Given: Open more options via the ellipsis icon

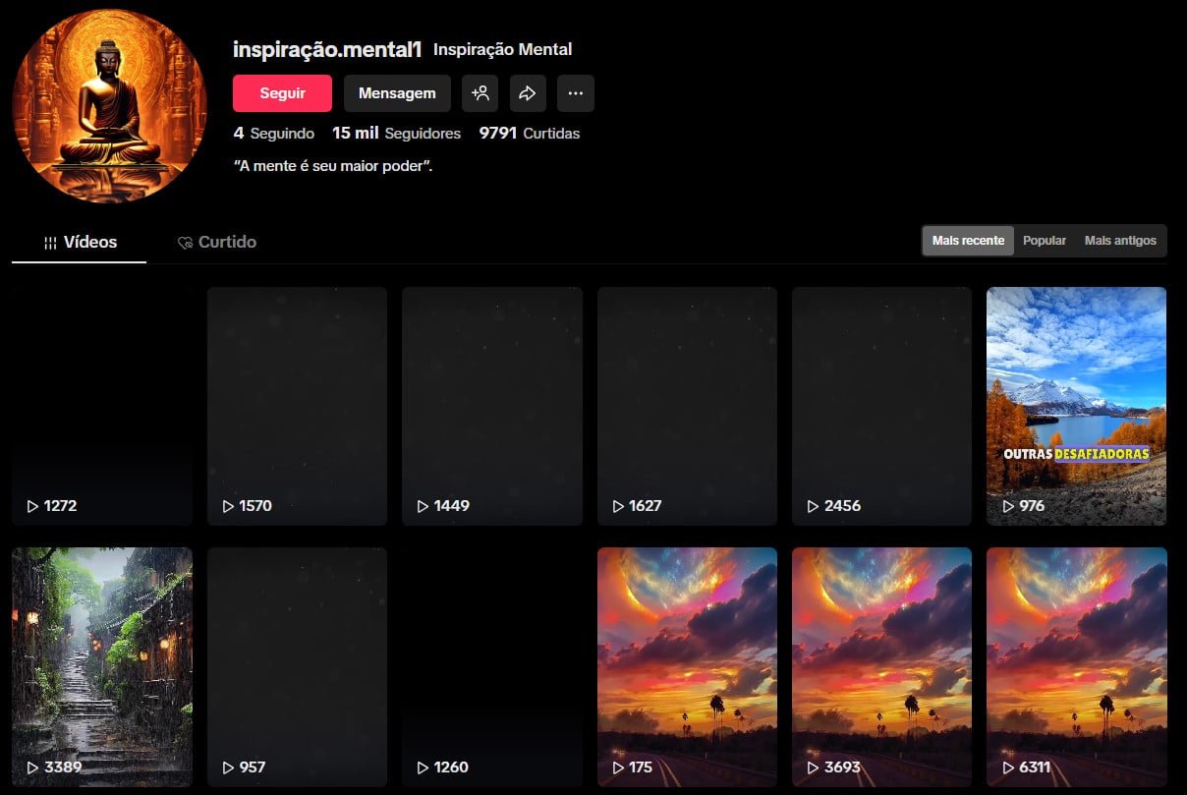Looking at the screenshot, I should click(x=576, y=93).
